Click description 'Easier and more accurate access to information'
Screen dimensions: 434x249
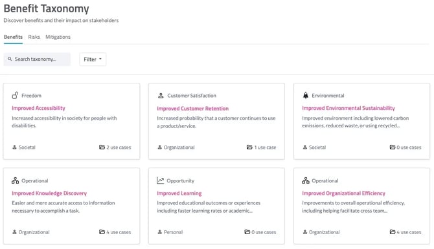pyautogui.click(x=63, y=207)
